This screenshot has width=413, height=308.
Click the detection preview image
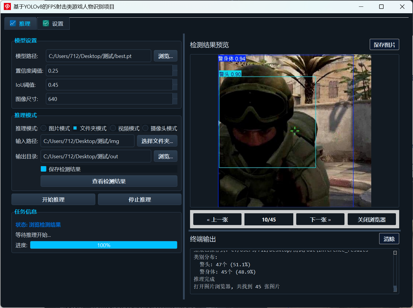(x=294, y=131)
